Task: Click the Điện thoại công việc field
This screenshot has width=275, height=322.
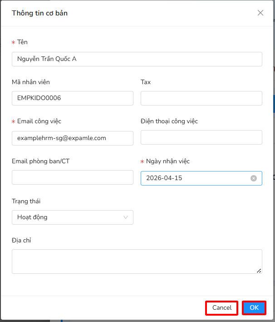Action: (201, 137)
